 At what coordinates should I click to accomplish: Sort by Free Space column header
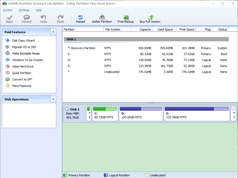tap(185, 29)
